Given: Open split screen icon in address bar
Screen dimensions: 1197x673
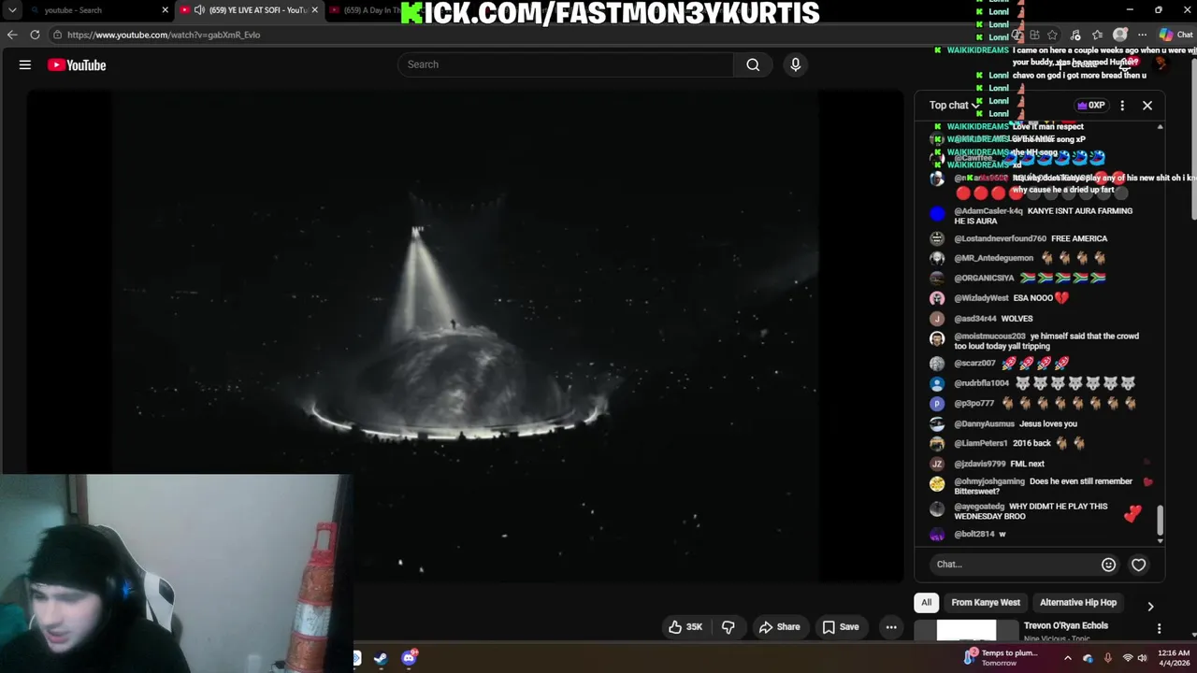Looking at the screenshot, I should coord(1034,35).
